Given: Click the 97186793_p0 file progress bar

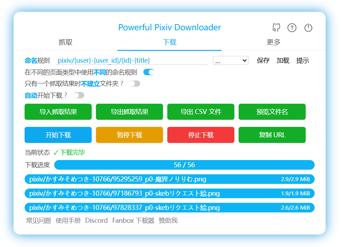Looking at the screenshot, I should [170, 193].
